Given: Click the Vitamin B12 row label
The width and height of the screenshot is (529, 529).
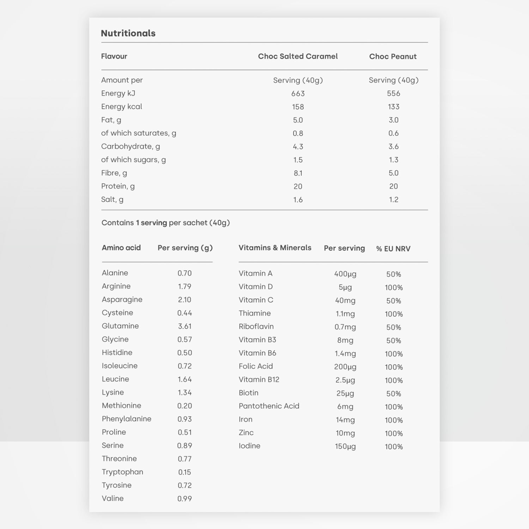Looking at the screenshot, I should pos(259,379).
